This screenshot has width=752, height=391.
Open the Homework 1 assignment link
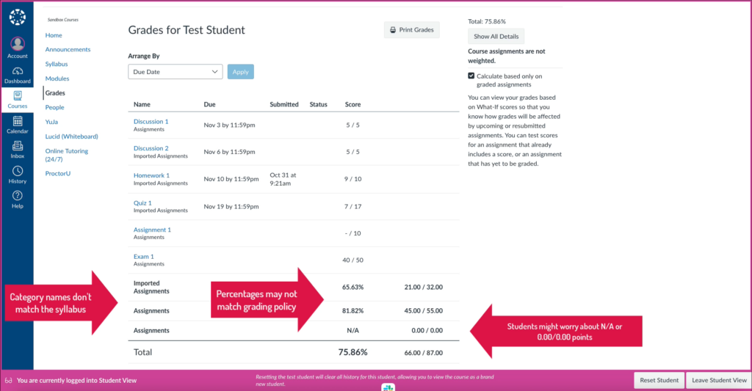(151, 175)
